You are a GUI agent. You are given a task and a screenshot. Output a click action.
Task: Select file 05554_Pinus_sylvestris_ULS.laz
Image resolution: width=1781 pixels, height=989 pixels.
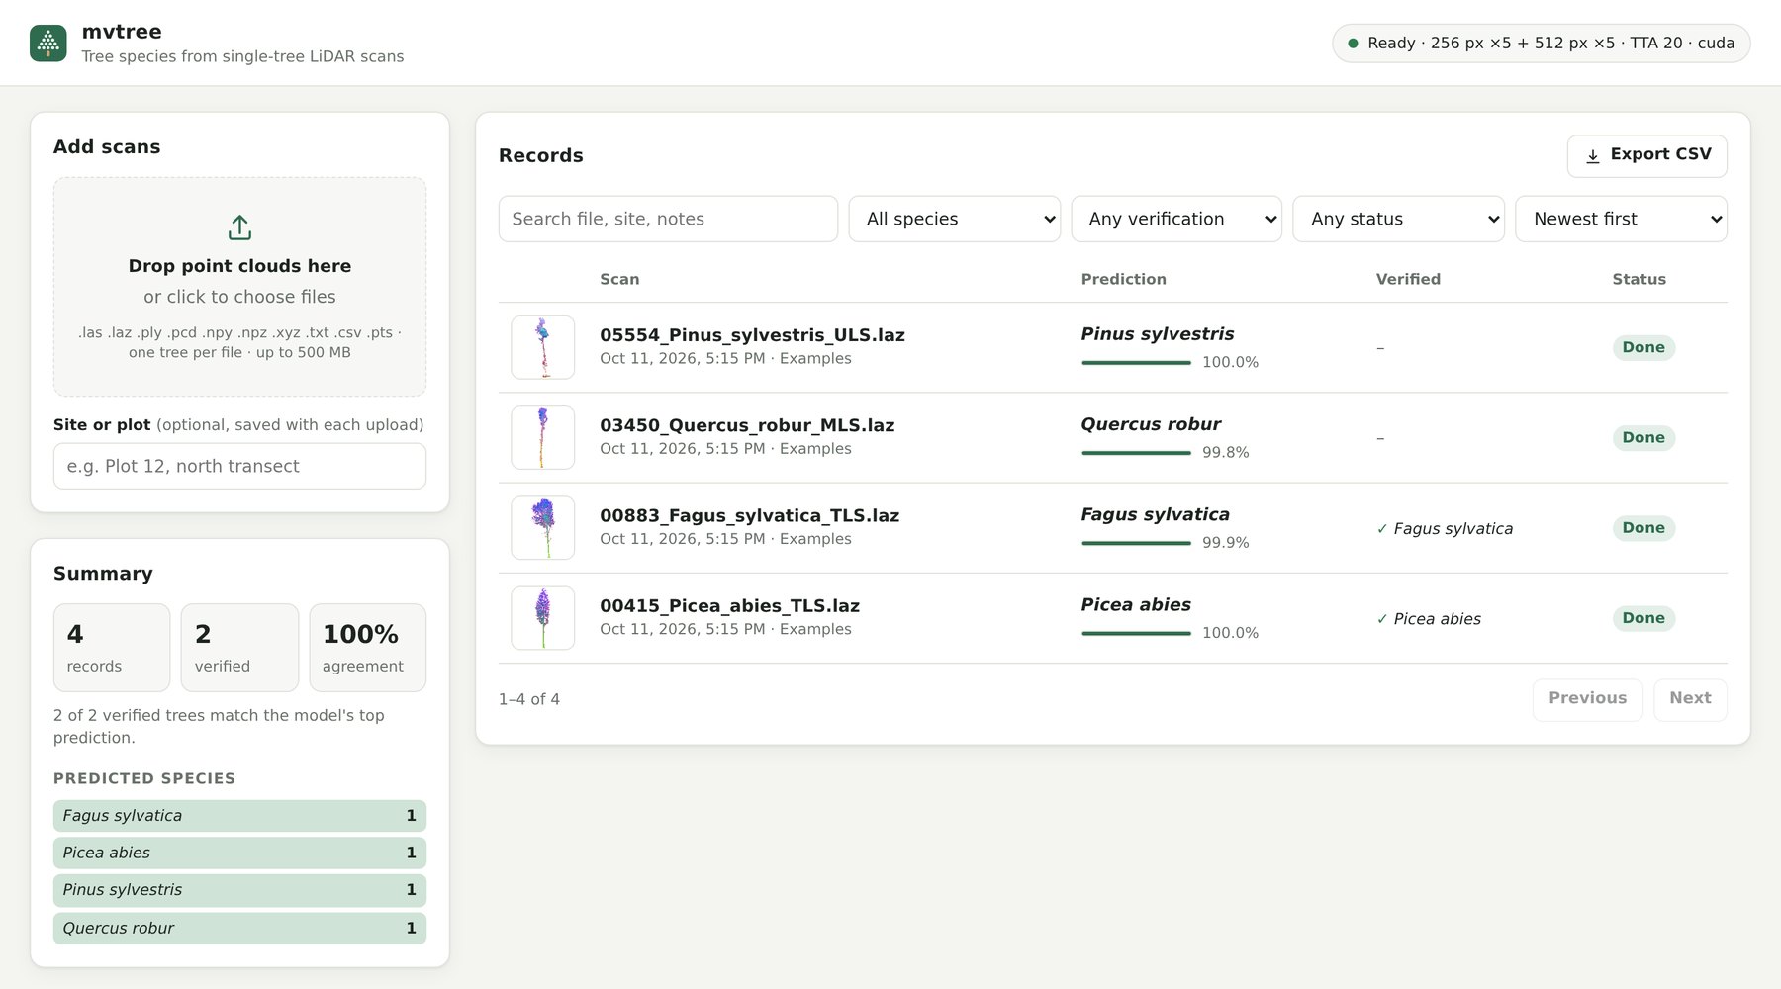(x=752, y=335)
